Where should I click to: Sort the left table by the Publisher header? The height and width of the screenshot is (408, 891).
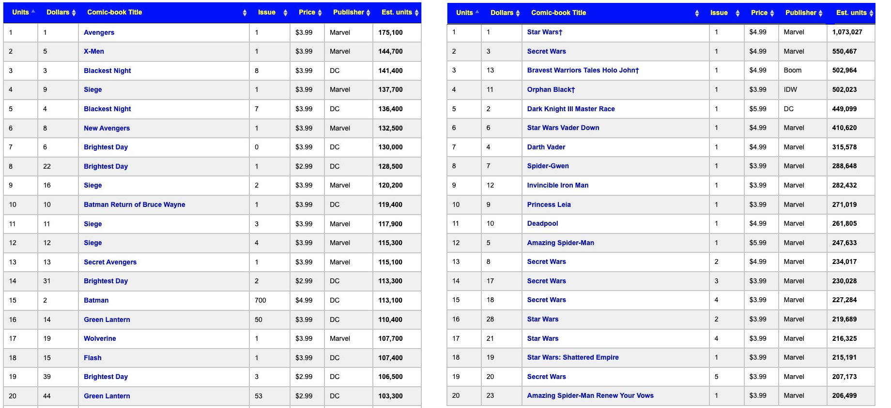tap(348, 13)
